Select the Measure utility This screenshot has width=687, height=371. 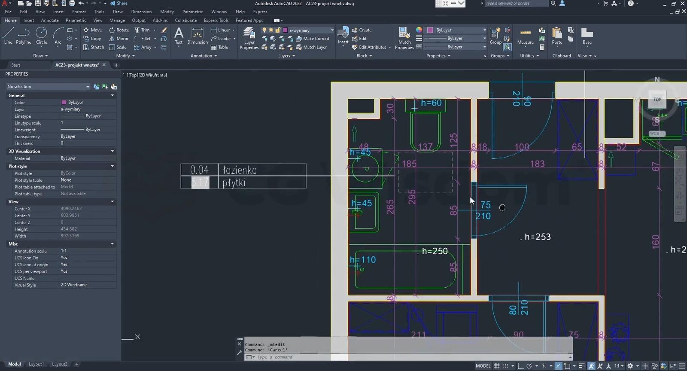pos(525,36)
